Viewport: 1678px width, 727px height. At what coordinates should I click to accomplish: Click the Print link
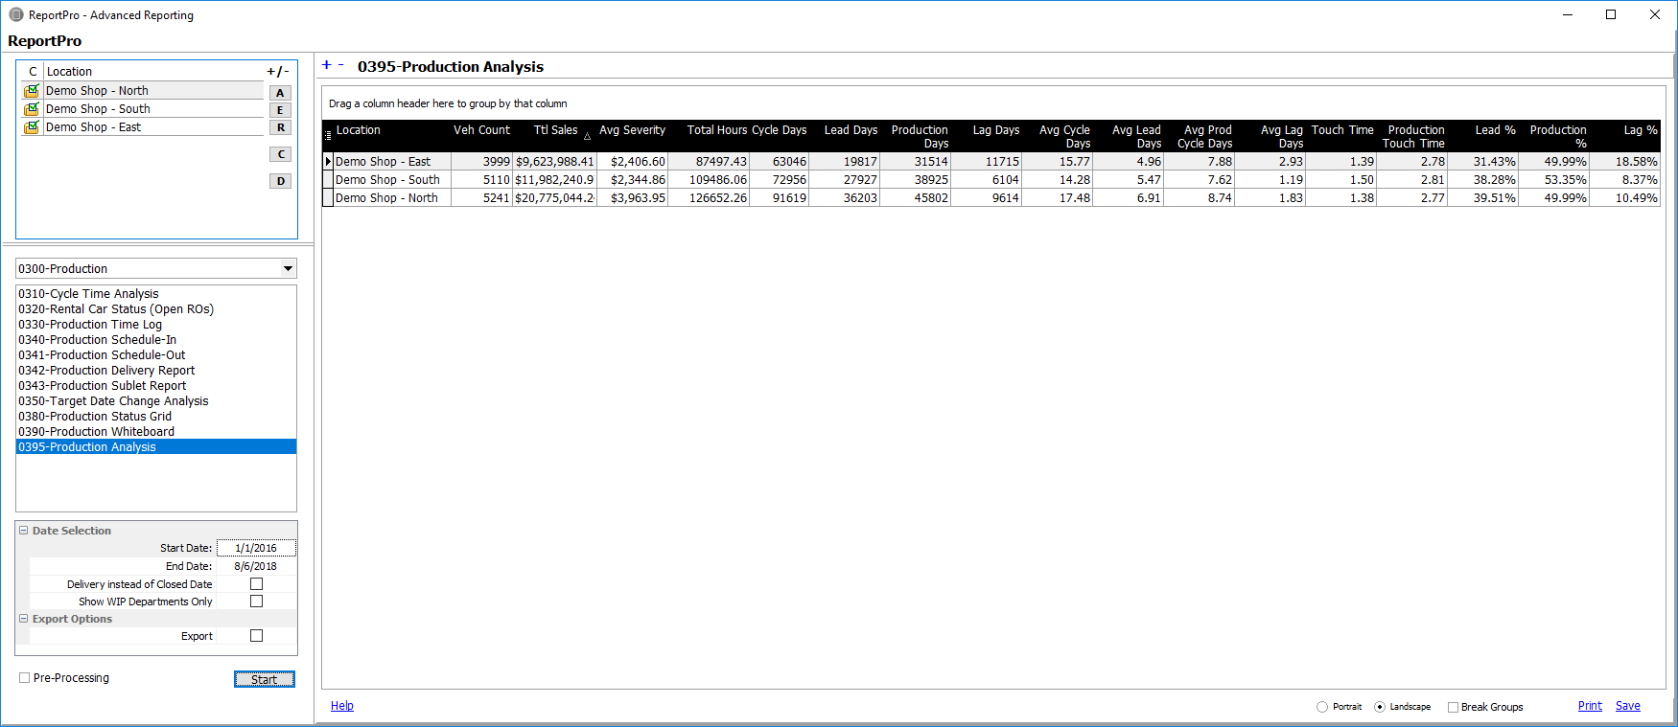coord(1590,706)
